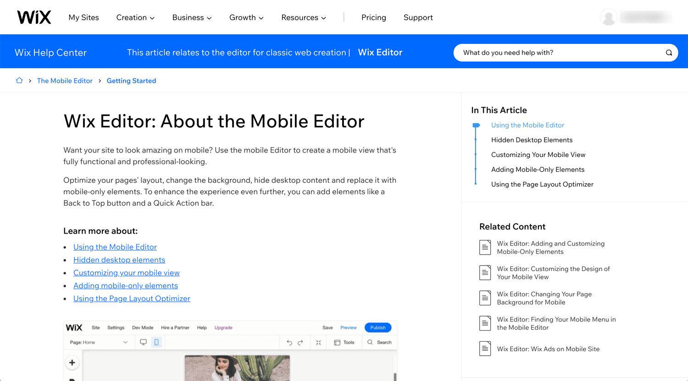The height and width of the screenshot is (381, 688).
Task: Focus the 'What do you need help with?' search field
Action: (x=566, y=53)
